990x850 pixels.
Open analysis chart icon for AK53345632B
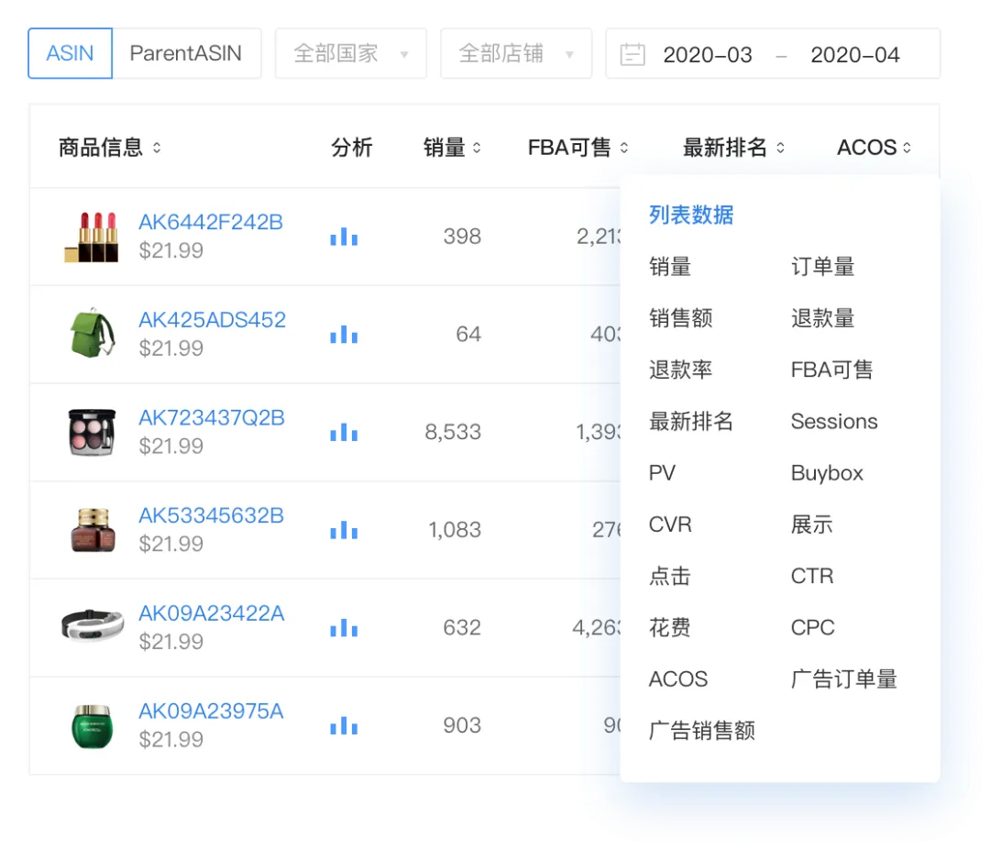tap(344, 531)
